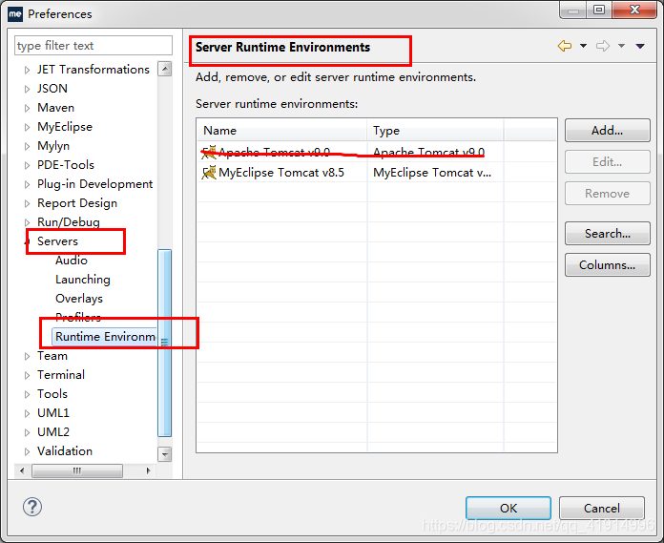This screenshot has width=664, height=543.
Task: Click the Edit... button
Action: pos(607,162)
